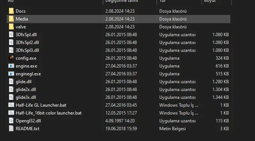The width and height of the screenshot is (255, 141).
Task: Select the file name glide3x.dll
Action: [x=26, y=97]
